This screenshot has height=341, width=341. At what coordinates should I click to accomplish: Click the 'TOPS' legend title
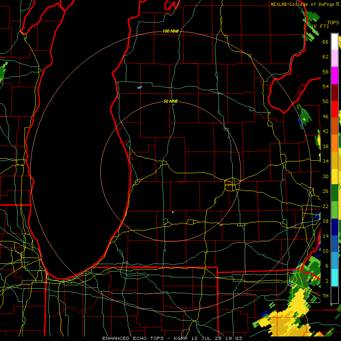[333, 23]
